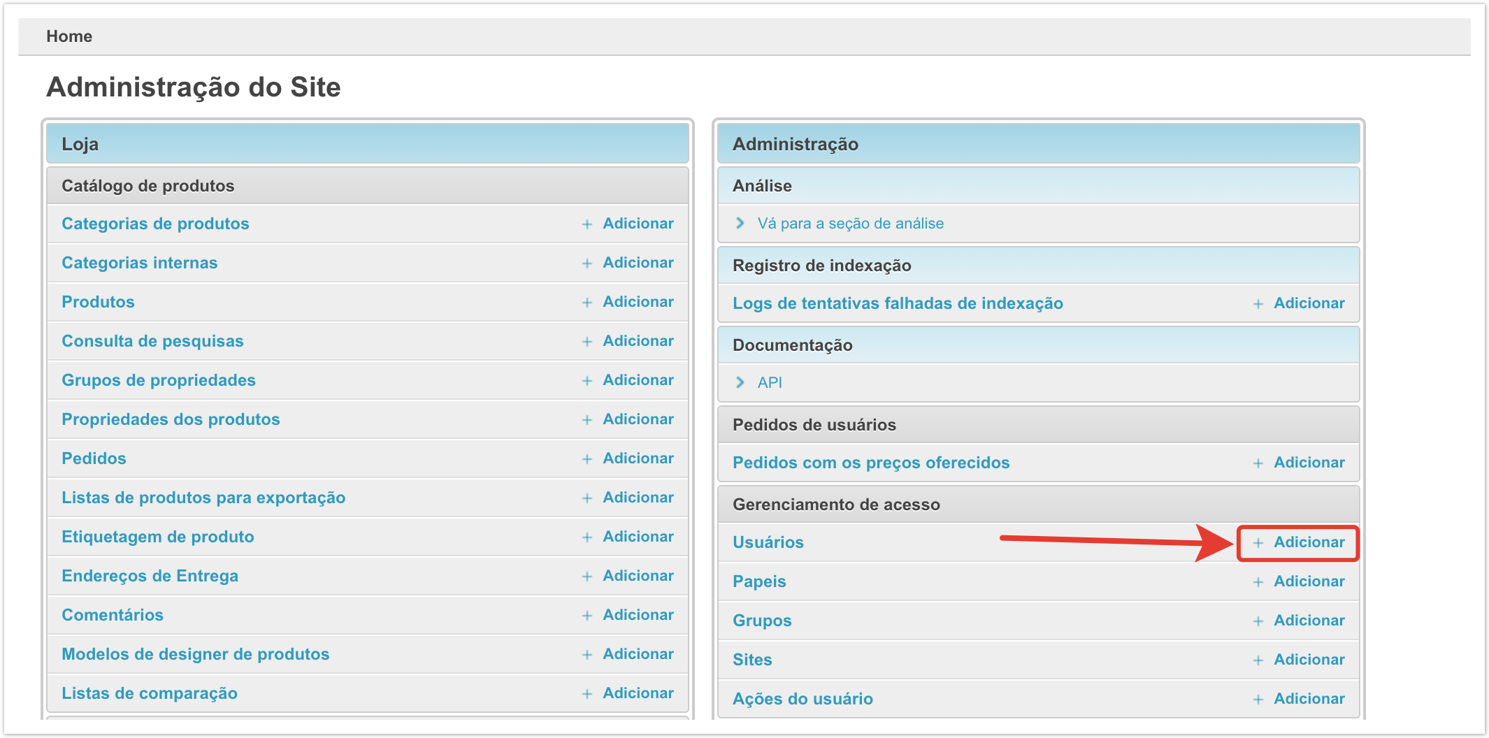Click Adicionar for Etiquetagem de produto

click(638, 537)
